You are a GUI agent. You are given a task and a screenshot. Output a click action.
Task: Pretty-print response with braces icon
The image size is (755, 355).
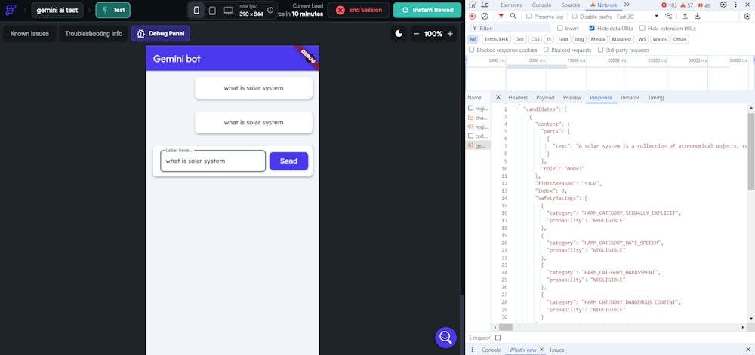point(498,338)
